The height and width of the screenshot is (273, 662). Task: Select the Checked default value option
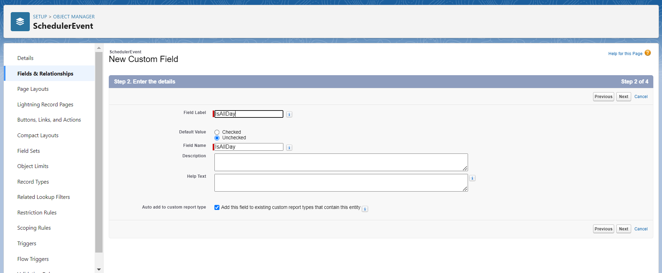217,132
